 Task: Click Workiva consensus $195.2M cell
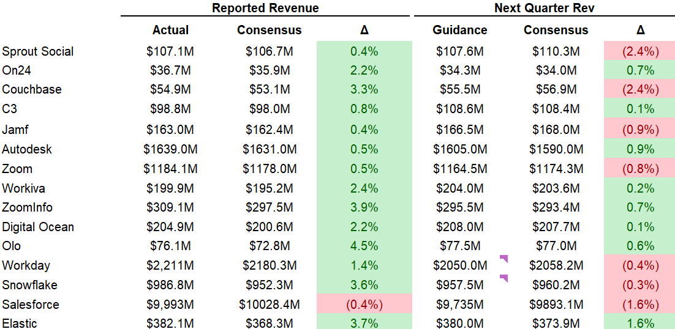pyautogui.click(x=270, y=188)
